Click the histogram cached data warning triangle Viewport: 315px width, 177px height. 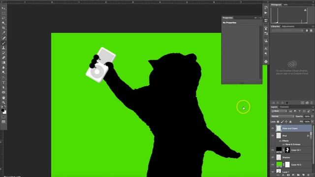[305, 10]
